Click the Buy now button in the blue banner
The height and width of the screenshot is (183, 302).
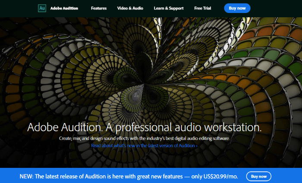coord(259,177)
